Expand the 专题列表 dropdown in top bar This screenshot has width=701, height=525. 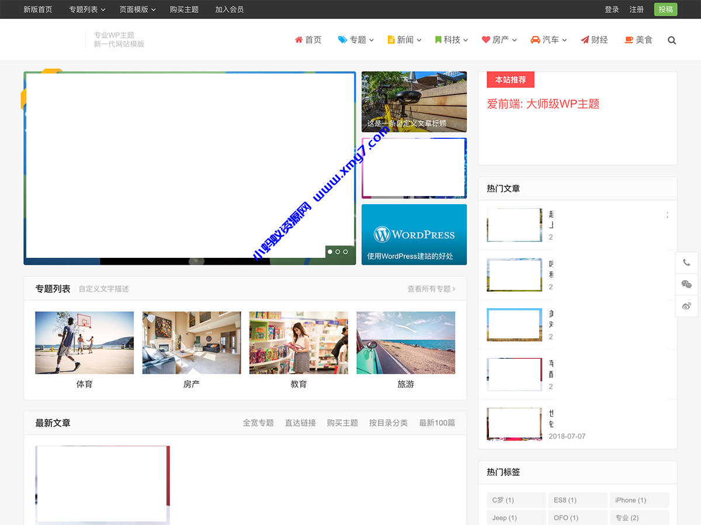(87, 9)
